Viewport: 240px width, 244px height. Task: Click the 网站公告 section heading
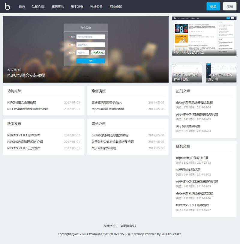pos(98,124)
